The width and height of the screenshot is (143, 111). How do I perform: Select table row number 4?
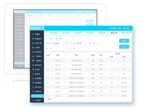[88, 74]
